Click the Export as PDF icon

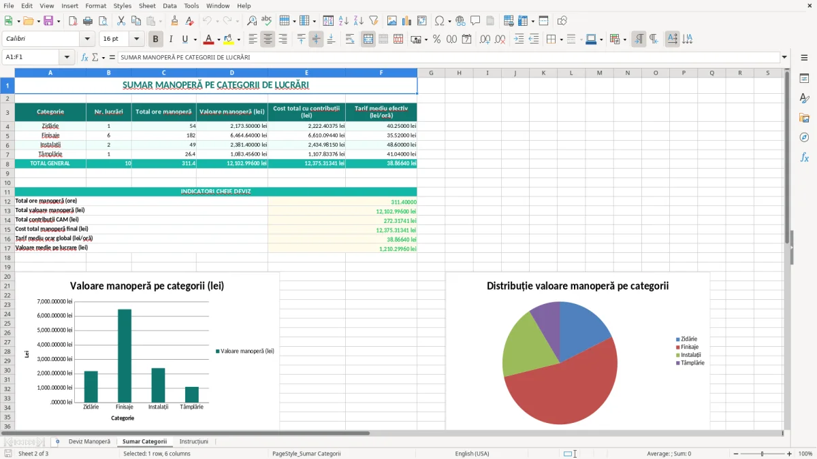(x=73, y=21)
